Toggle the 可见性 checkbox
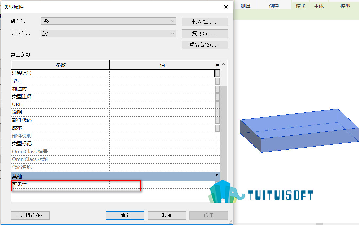The width and height of the screenshot is (359, 225). [113, 185]
